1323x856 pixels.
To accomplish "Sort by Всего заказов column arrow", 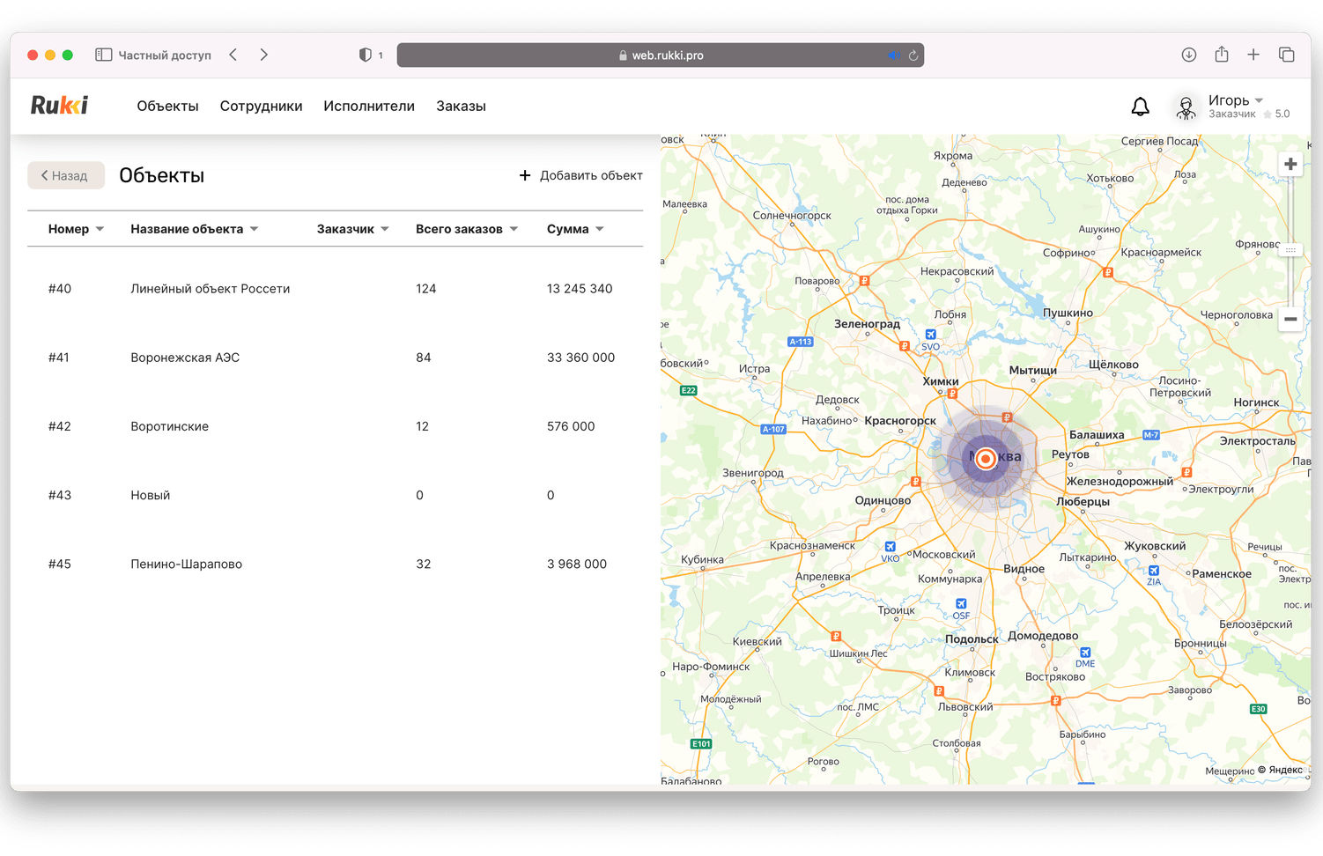I will click(514, 229).
